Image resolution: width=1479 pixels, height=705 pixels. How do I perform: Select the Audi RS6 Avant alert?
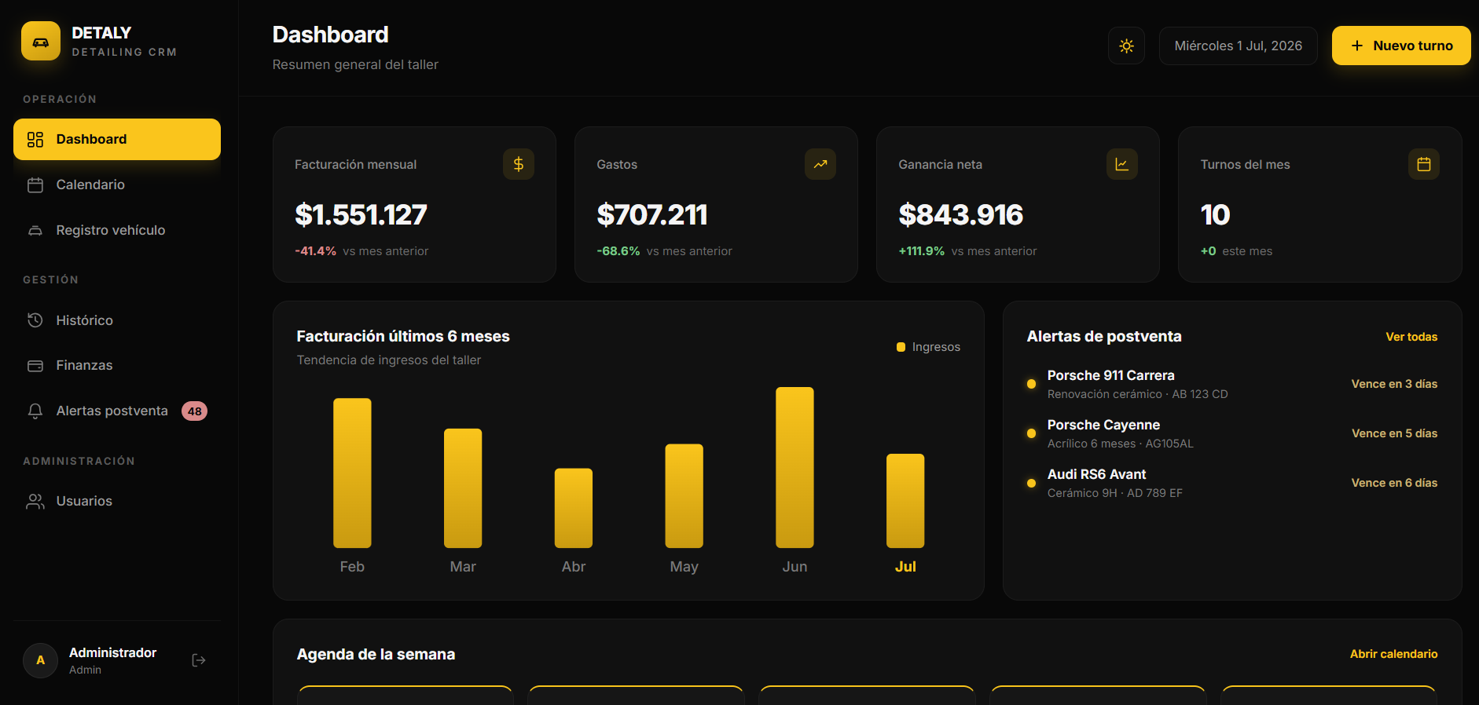(1232, 483)
